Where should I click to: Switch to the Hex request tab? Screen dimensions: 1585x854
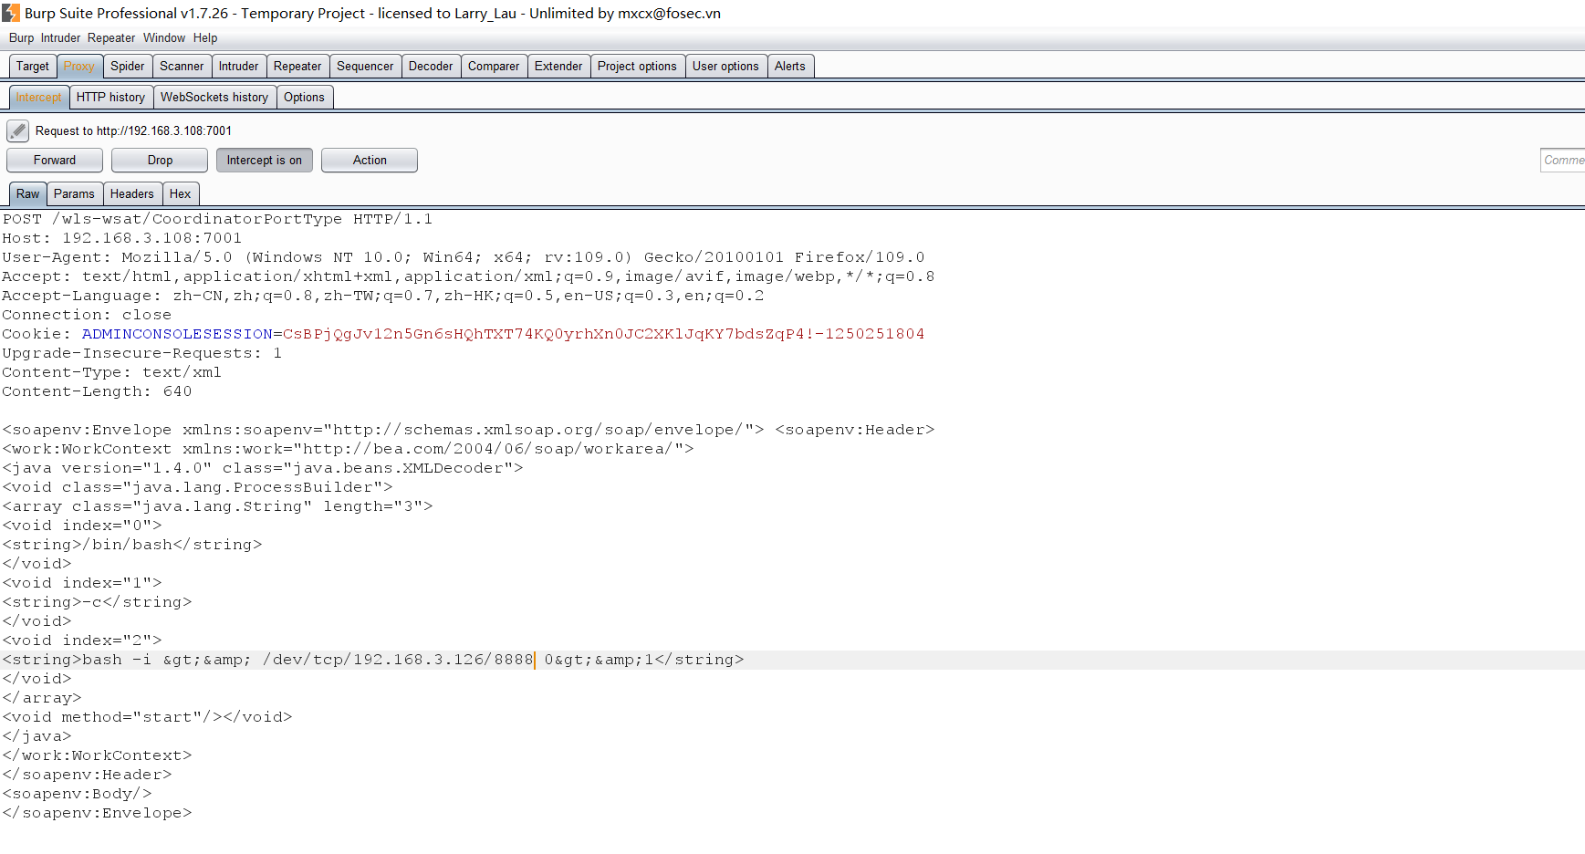[x=181, y=194]
